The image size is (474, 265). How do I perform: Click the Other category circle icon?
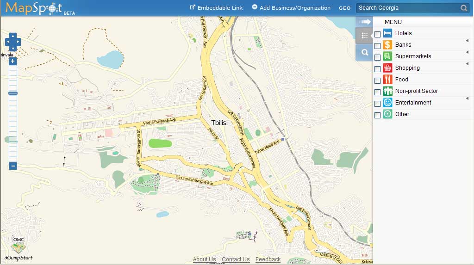coord(387,114)
